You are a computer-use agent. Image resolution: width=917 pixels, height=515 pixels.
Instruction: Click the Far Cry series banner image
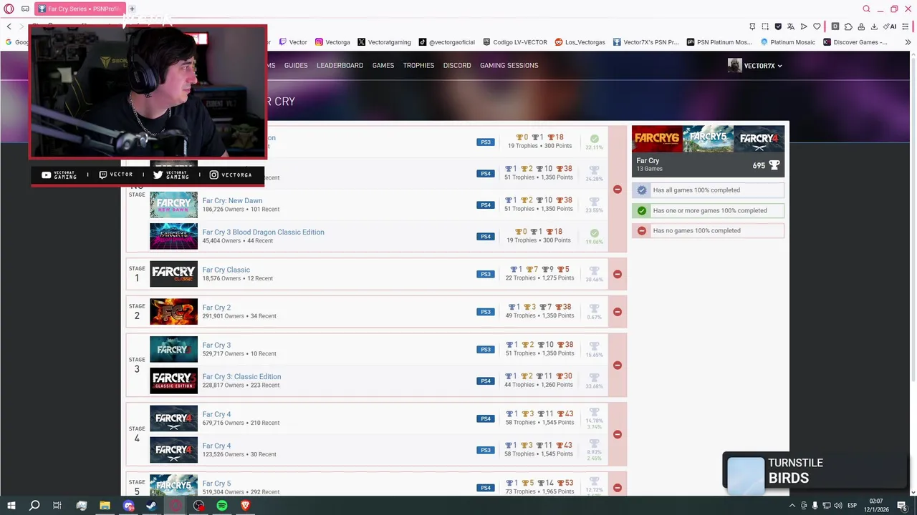tap(708, 139)
